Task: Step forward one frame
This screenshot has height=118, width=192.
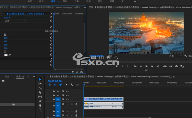Action: click(x=152, y=66)
